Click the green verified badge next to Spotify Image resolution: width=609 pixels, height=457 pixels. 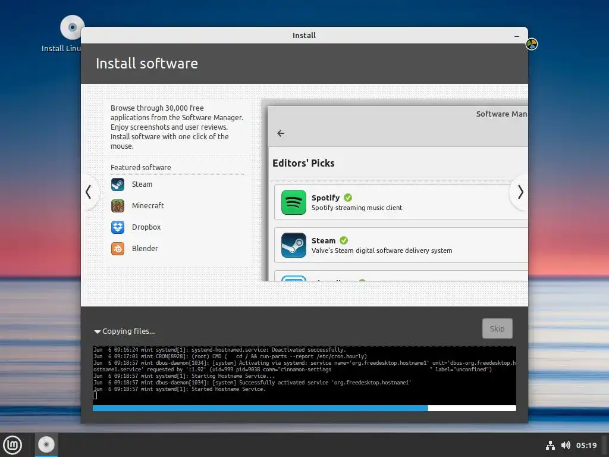348,198
